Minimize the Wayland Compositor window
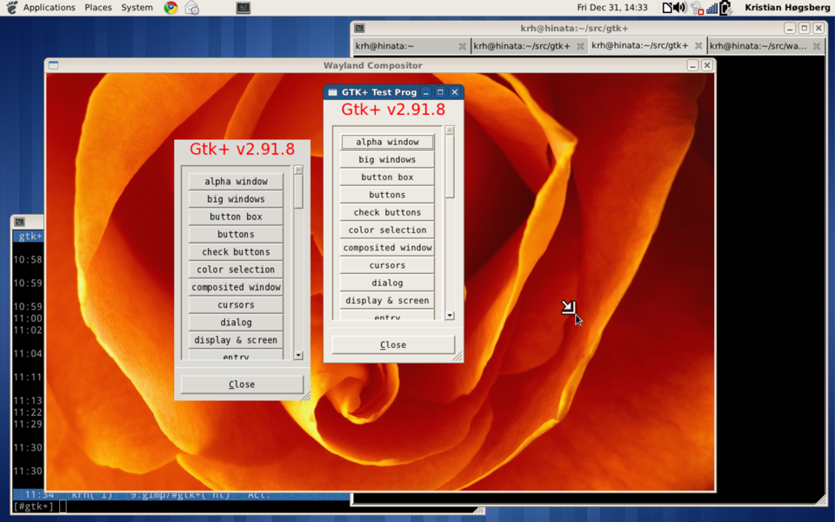835x522 pixels. (x=692, y=65)
